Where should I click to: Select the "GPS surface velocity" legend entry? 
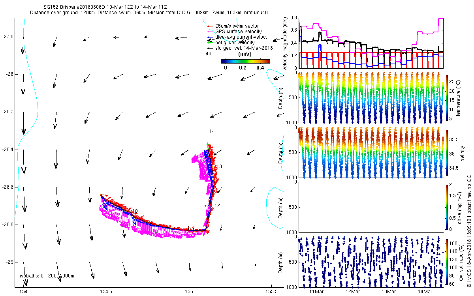click(238, 32)
